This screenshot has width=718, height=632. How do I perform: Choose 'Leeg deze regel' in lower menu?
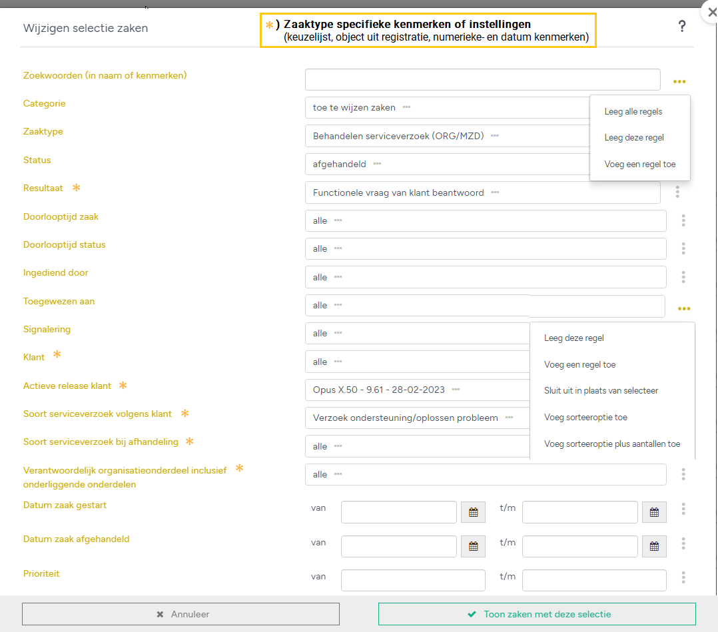573,338
